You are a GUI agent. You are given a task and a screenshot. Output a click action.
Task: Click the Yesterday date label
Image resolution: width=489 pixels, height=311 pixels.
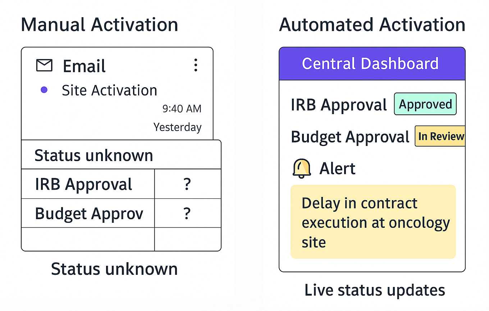(x=178, y=127)
